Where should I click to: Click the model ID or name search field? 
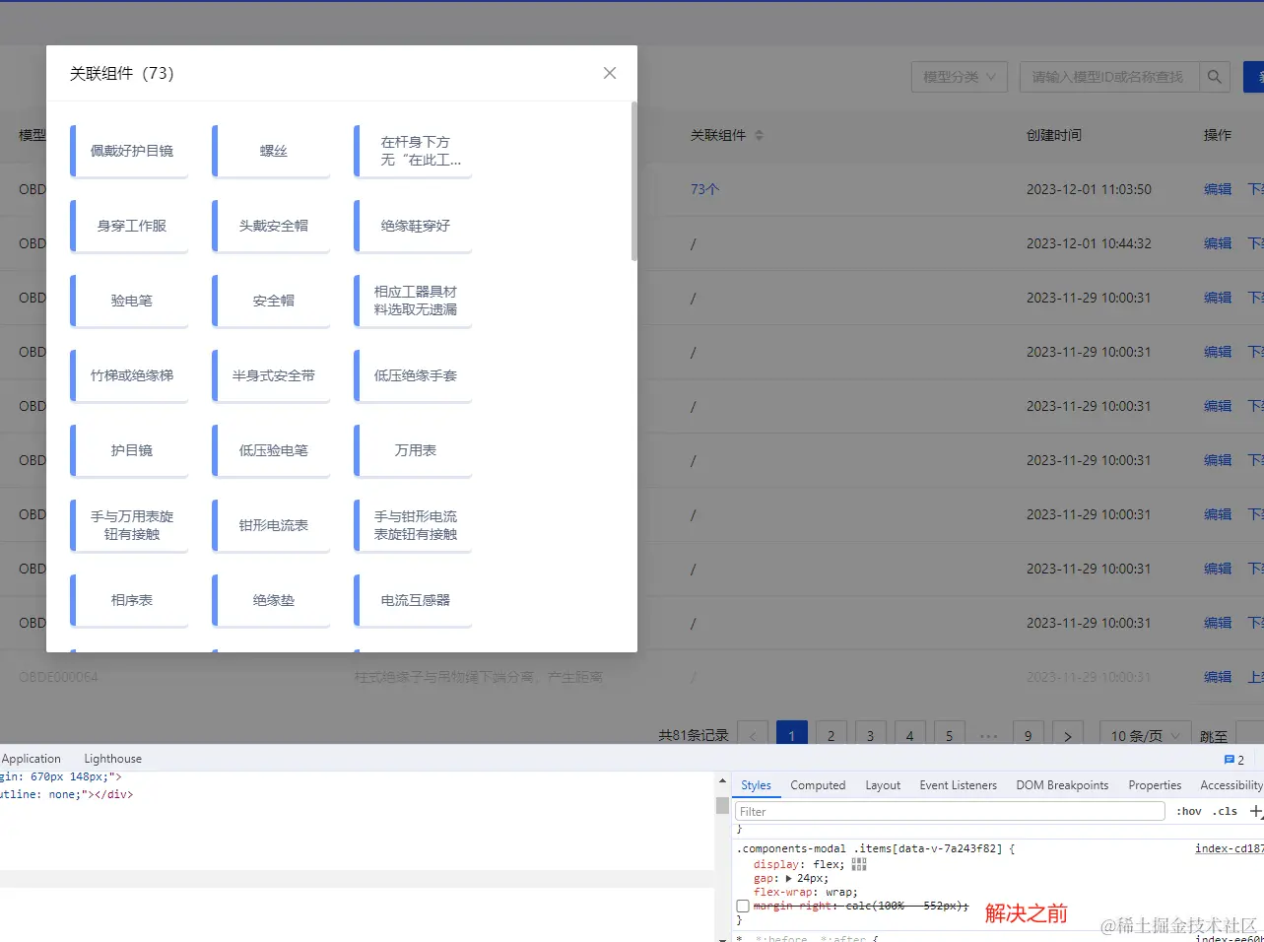(x=1109, y=77)
